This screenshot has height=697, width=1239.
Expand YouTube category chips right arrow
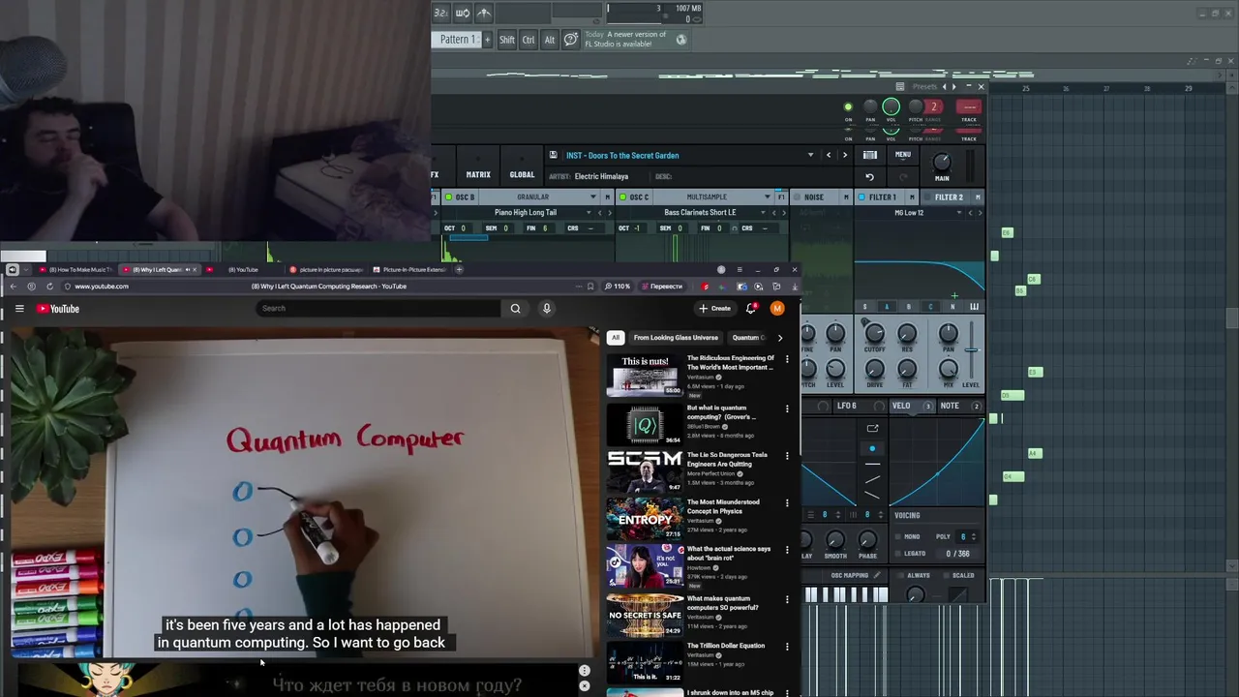pyautogui.click(x=780, y=338)
